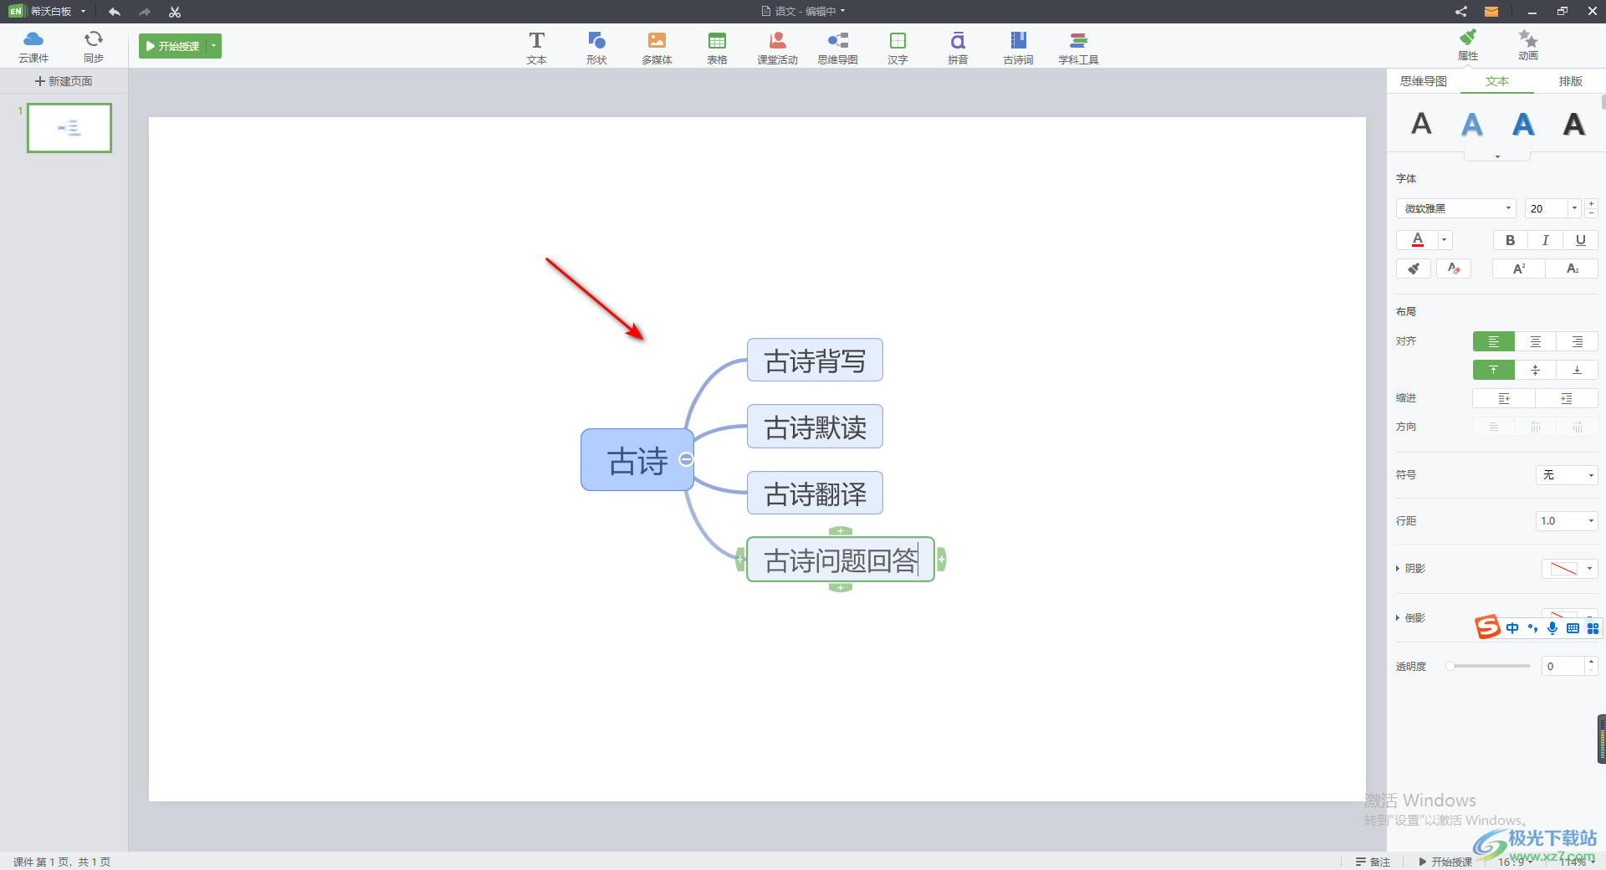Open the font size dropdown arrow

(1574, 208)
